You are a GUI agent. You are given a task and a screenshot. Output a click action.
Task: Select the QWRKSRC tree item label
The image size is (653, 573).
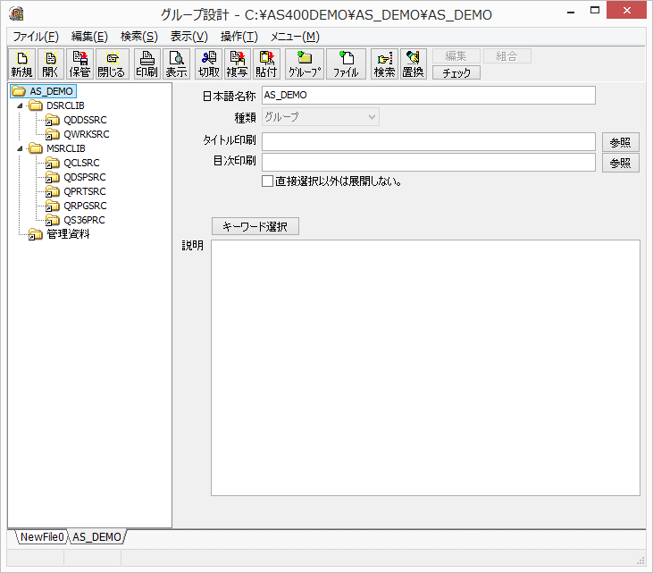click(87, 134)
